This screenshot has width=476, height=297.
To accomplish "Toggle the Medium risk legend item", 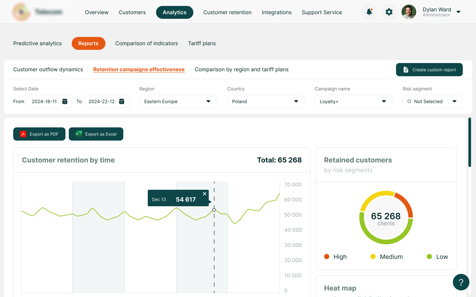I will (x=386, y=257).
